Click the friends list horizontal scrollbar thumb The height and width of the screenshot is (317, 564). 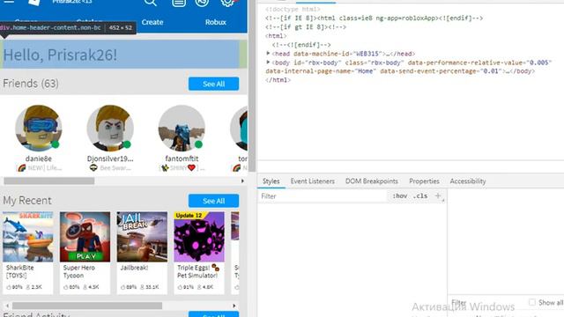[49, 181]
